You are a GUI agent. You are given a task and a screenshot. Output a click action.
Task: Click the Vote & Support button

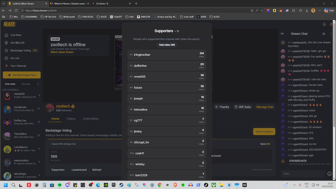tap(264, 132)
